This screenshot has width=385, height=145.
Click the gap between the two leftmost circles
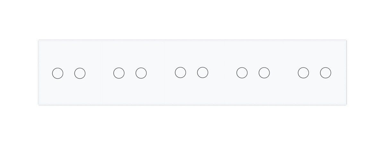[x=69, y=73]
